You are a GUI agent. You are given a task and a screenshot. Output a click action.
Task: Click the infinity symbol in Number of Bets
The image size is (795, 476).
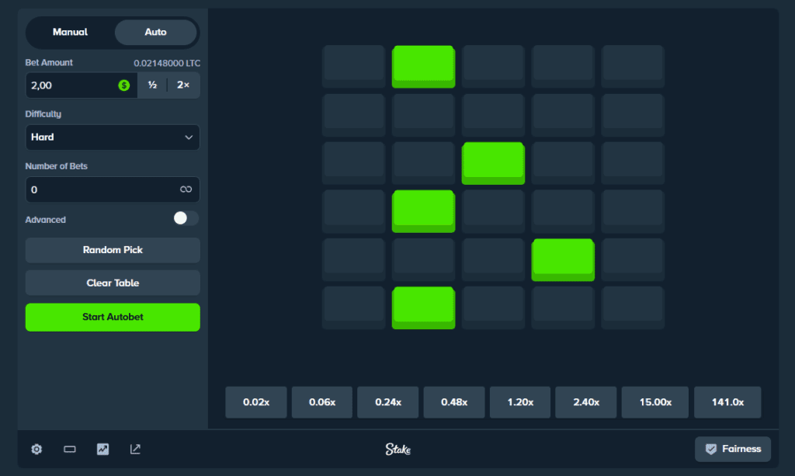click(186, 189)
